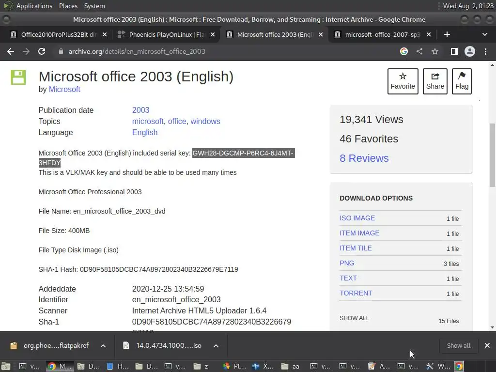The height and width of the screenshot is (372, 496).
Task: Switch to 'X...' taskbar window
Action: coord(263,366)
